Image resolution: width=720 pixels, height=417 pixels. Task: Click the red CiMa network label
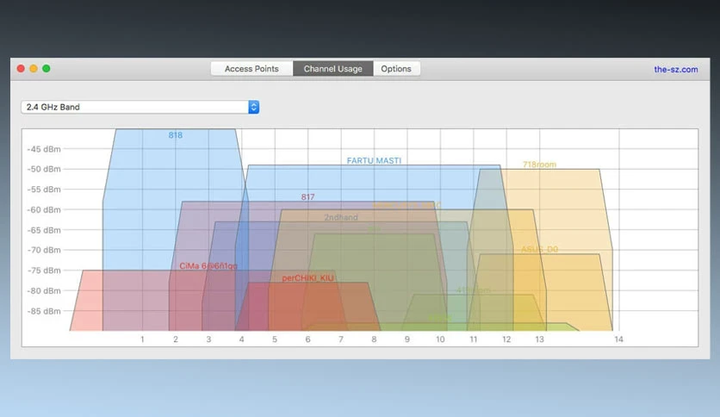[208, 266]
